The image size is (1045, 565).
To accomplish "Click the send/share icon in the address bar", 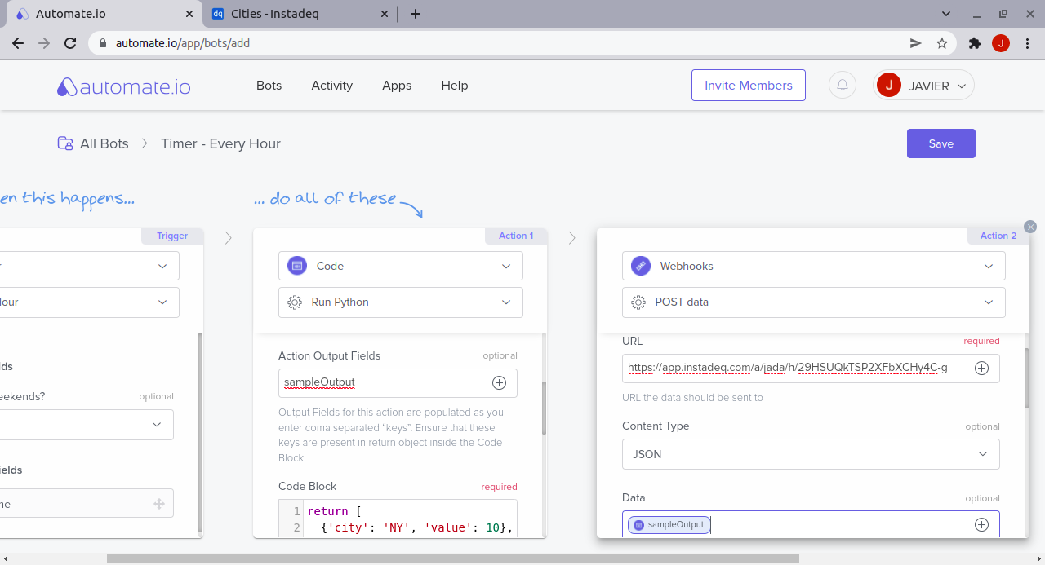I will [916, 43].
